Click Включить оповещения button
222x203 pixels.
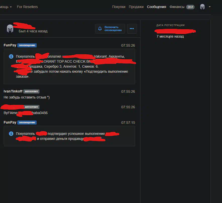pos(110,29)
